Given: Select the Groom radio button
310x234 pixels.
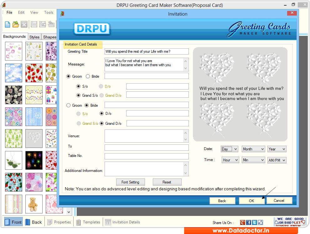Looking at the screenshot, I should (68, 76).
